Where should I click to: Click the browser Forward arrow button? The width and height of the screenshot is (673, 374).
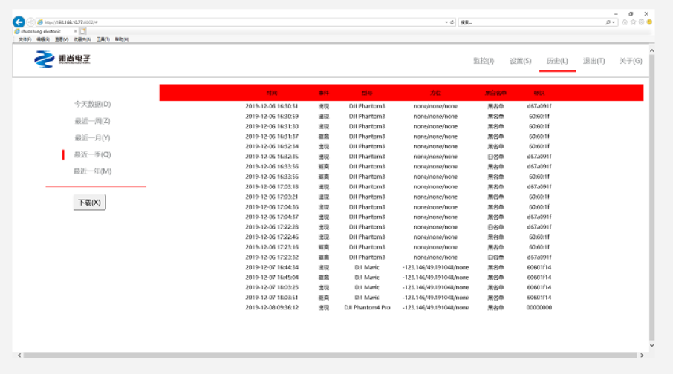click(x=30, y=22)
